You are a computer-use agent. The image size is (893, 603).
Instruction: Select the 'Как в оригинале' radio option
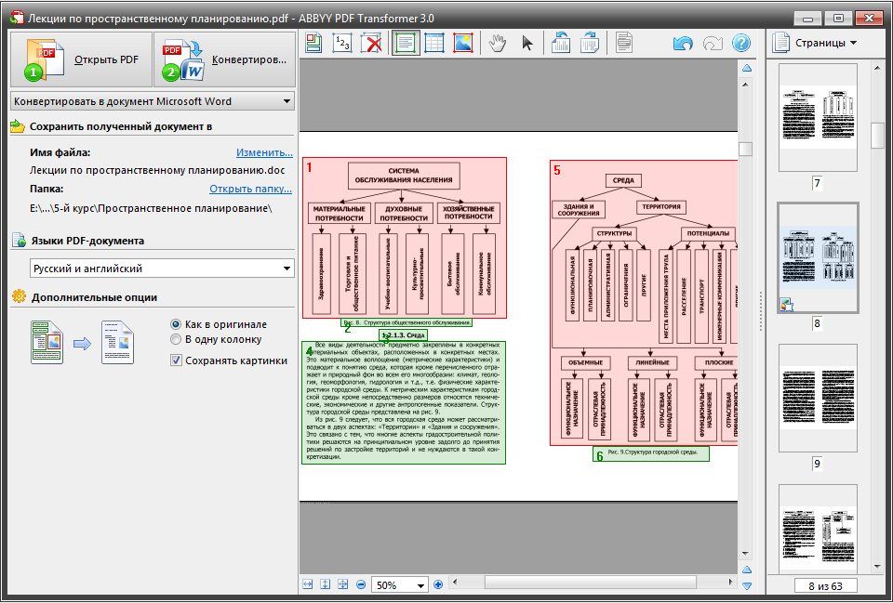click(x=176, y=324)
